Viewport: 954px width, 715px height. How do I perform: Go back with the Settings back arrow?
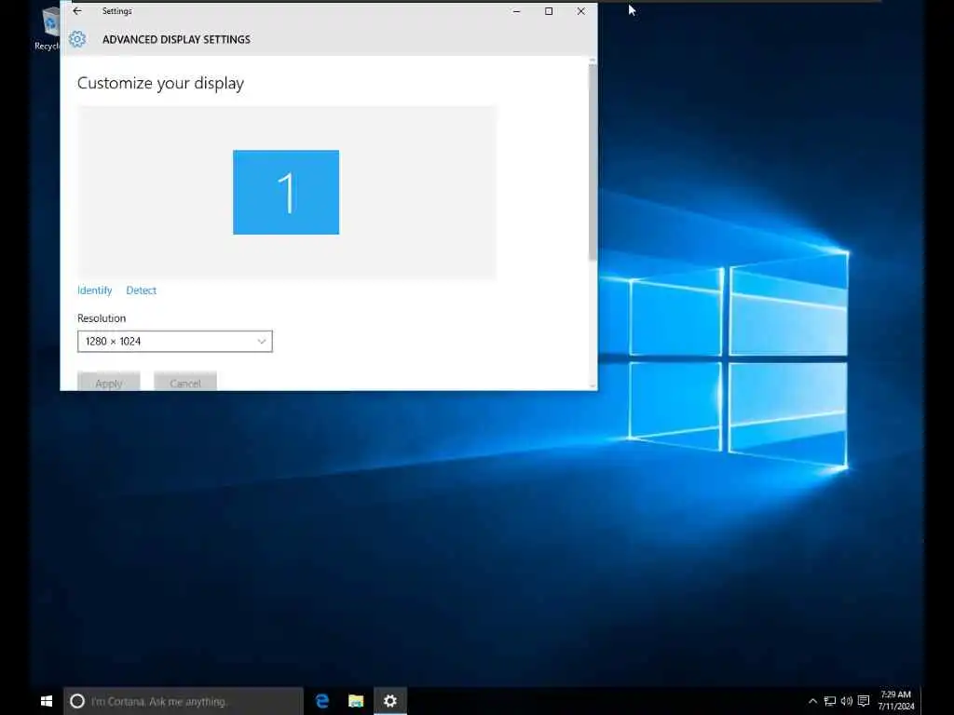[77, 11]
